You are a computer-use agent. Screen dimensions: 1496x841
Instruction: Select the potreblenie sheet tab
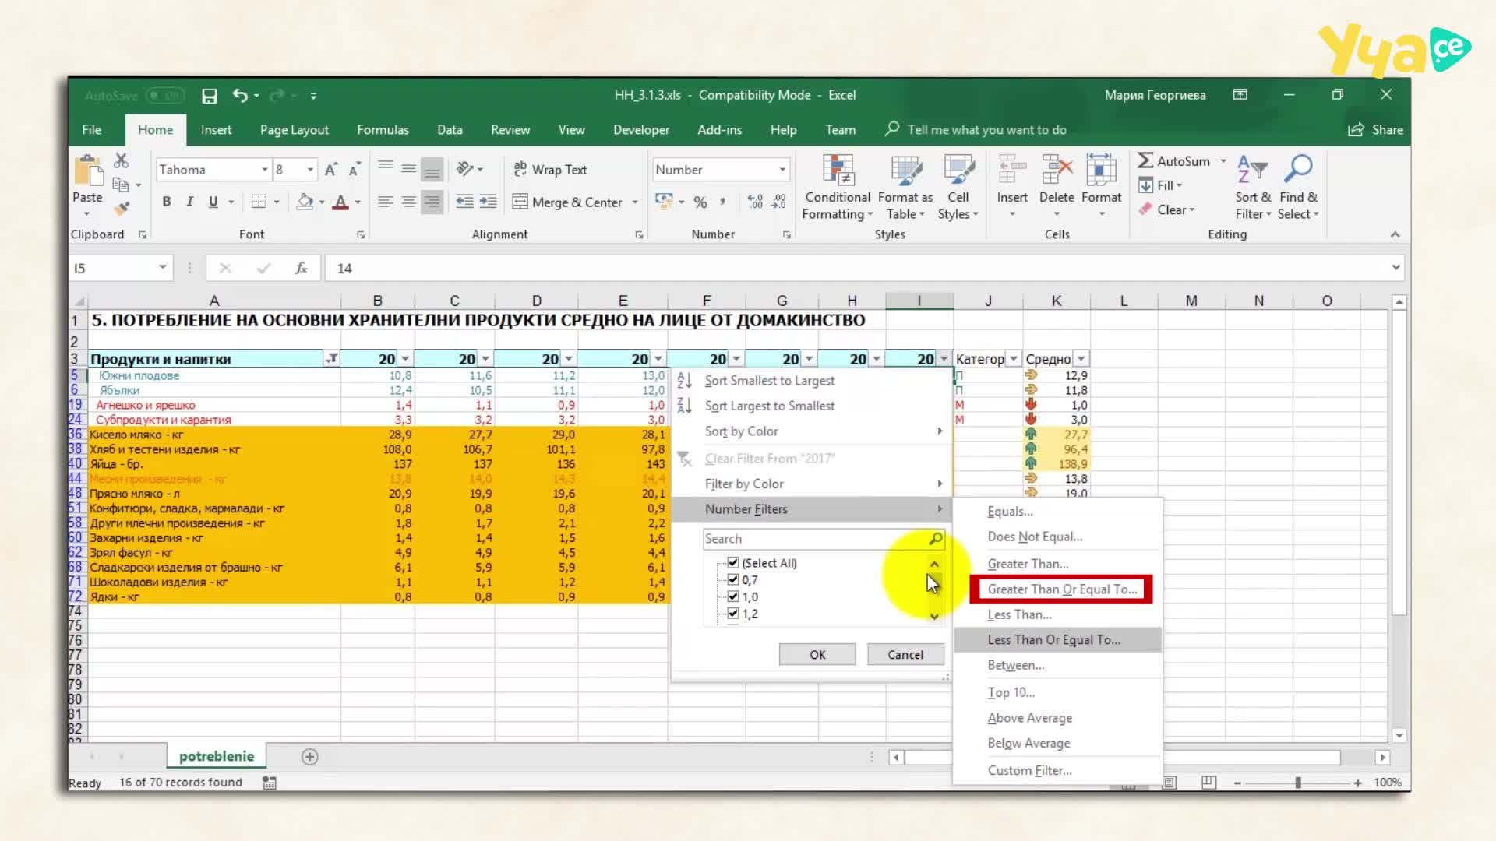217,756
